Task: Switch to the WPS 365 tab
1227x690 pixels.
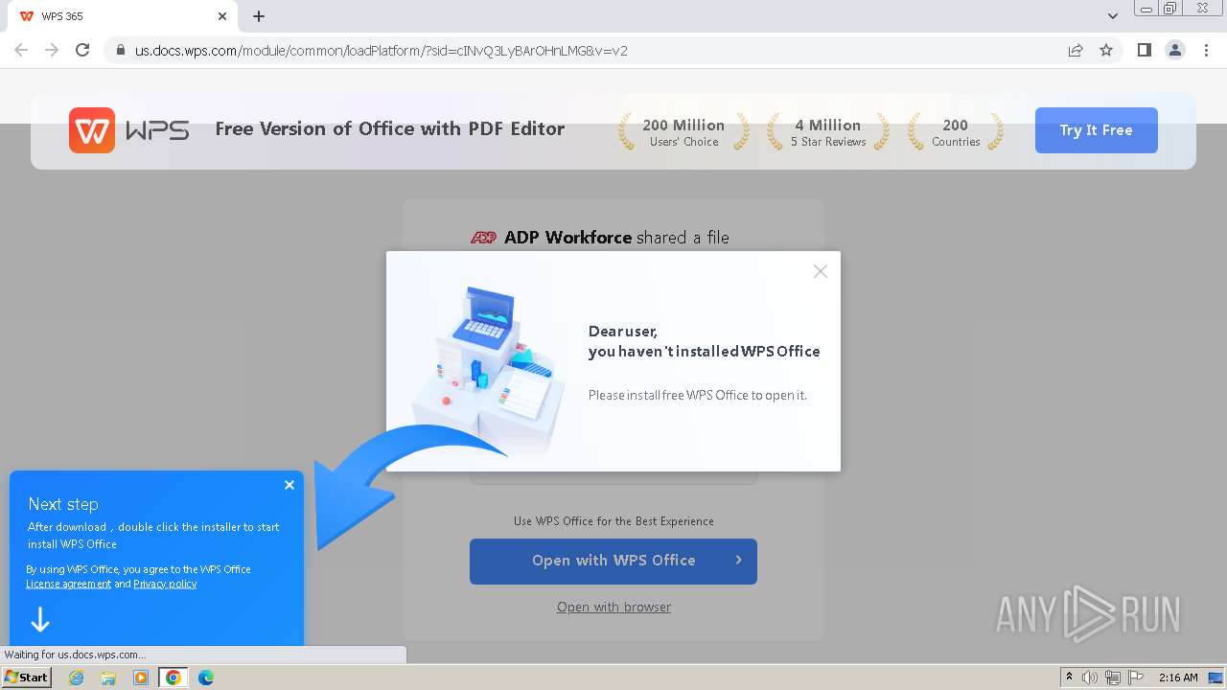Action: pos(123,16)
